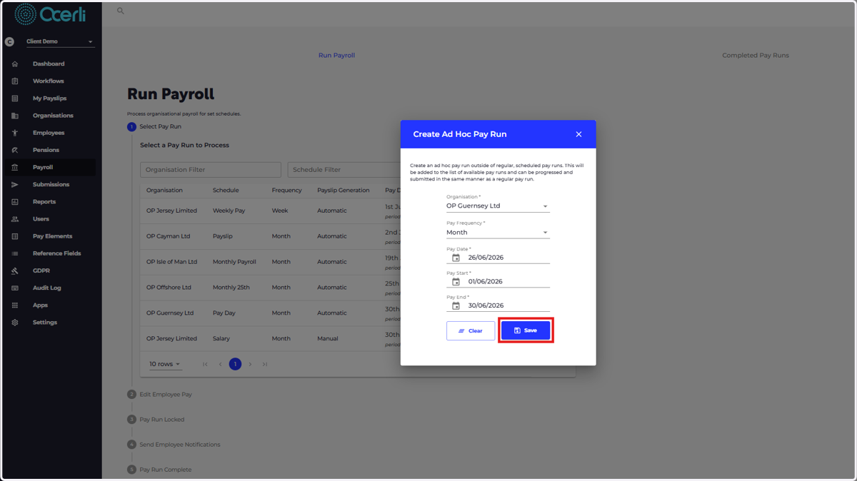Viewport: 857px width, 481px height.
Task: Click the GDPR gavel icon
Action: tap(15, 270)
